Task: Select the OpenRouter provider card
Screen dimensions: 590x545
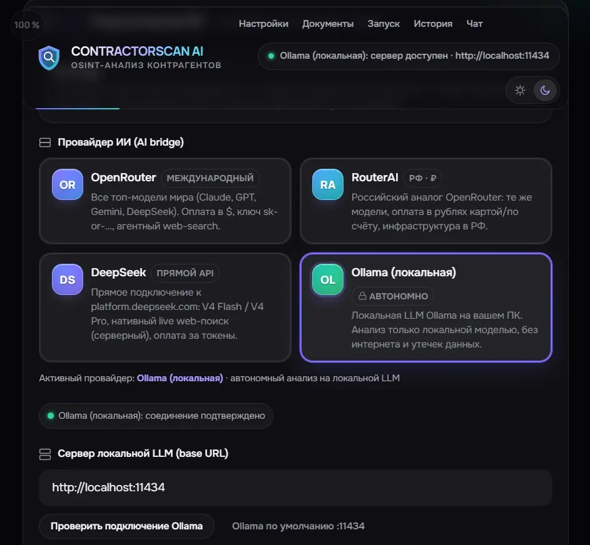Action: click(165, 201)
